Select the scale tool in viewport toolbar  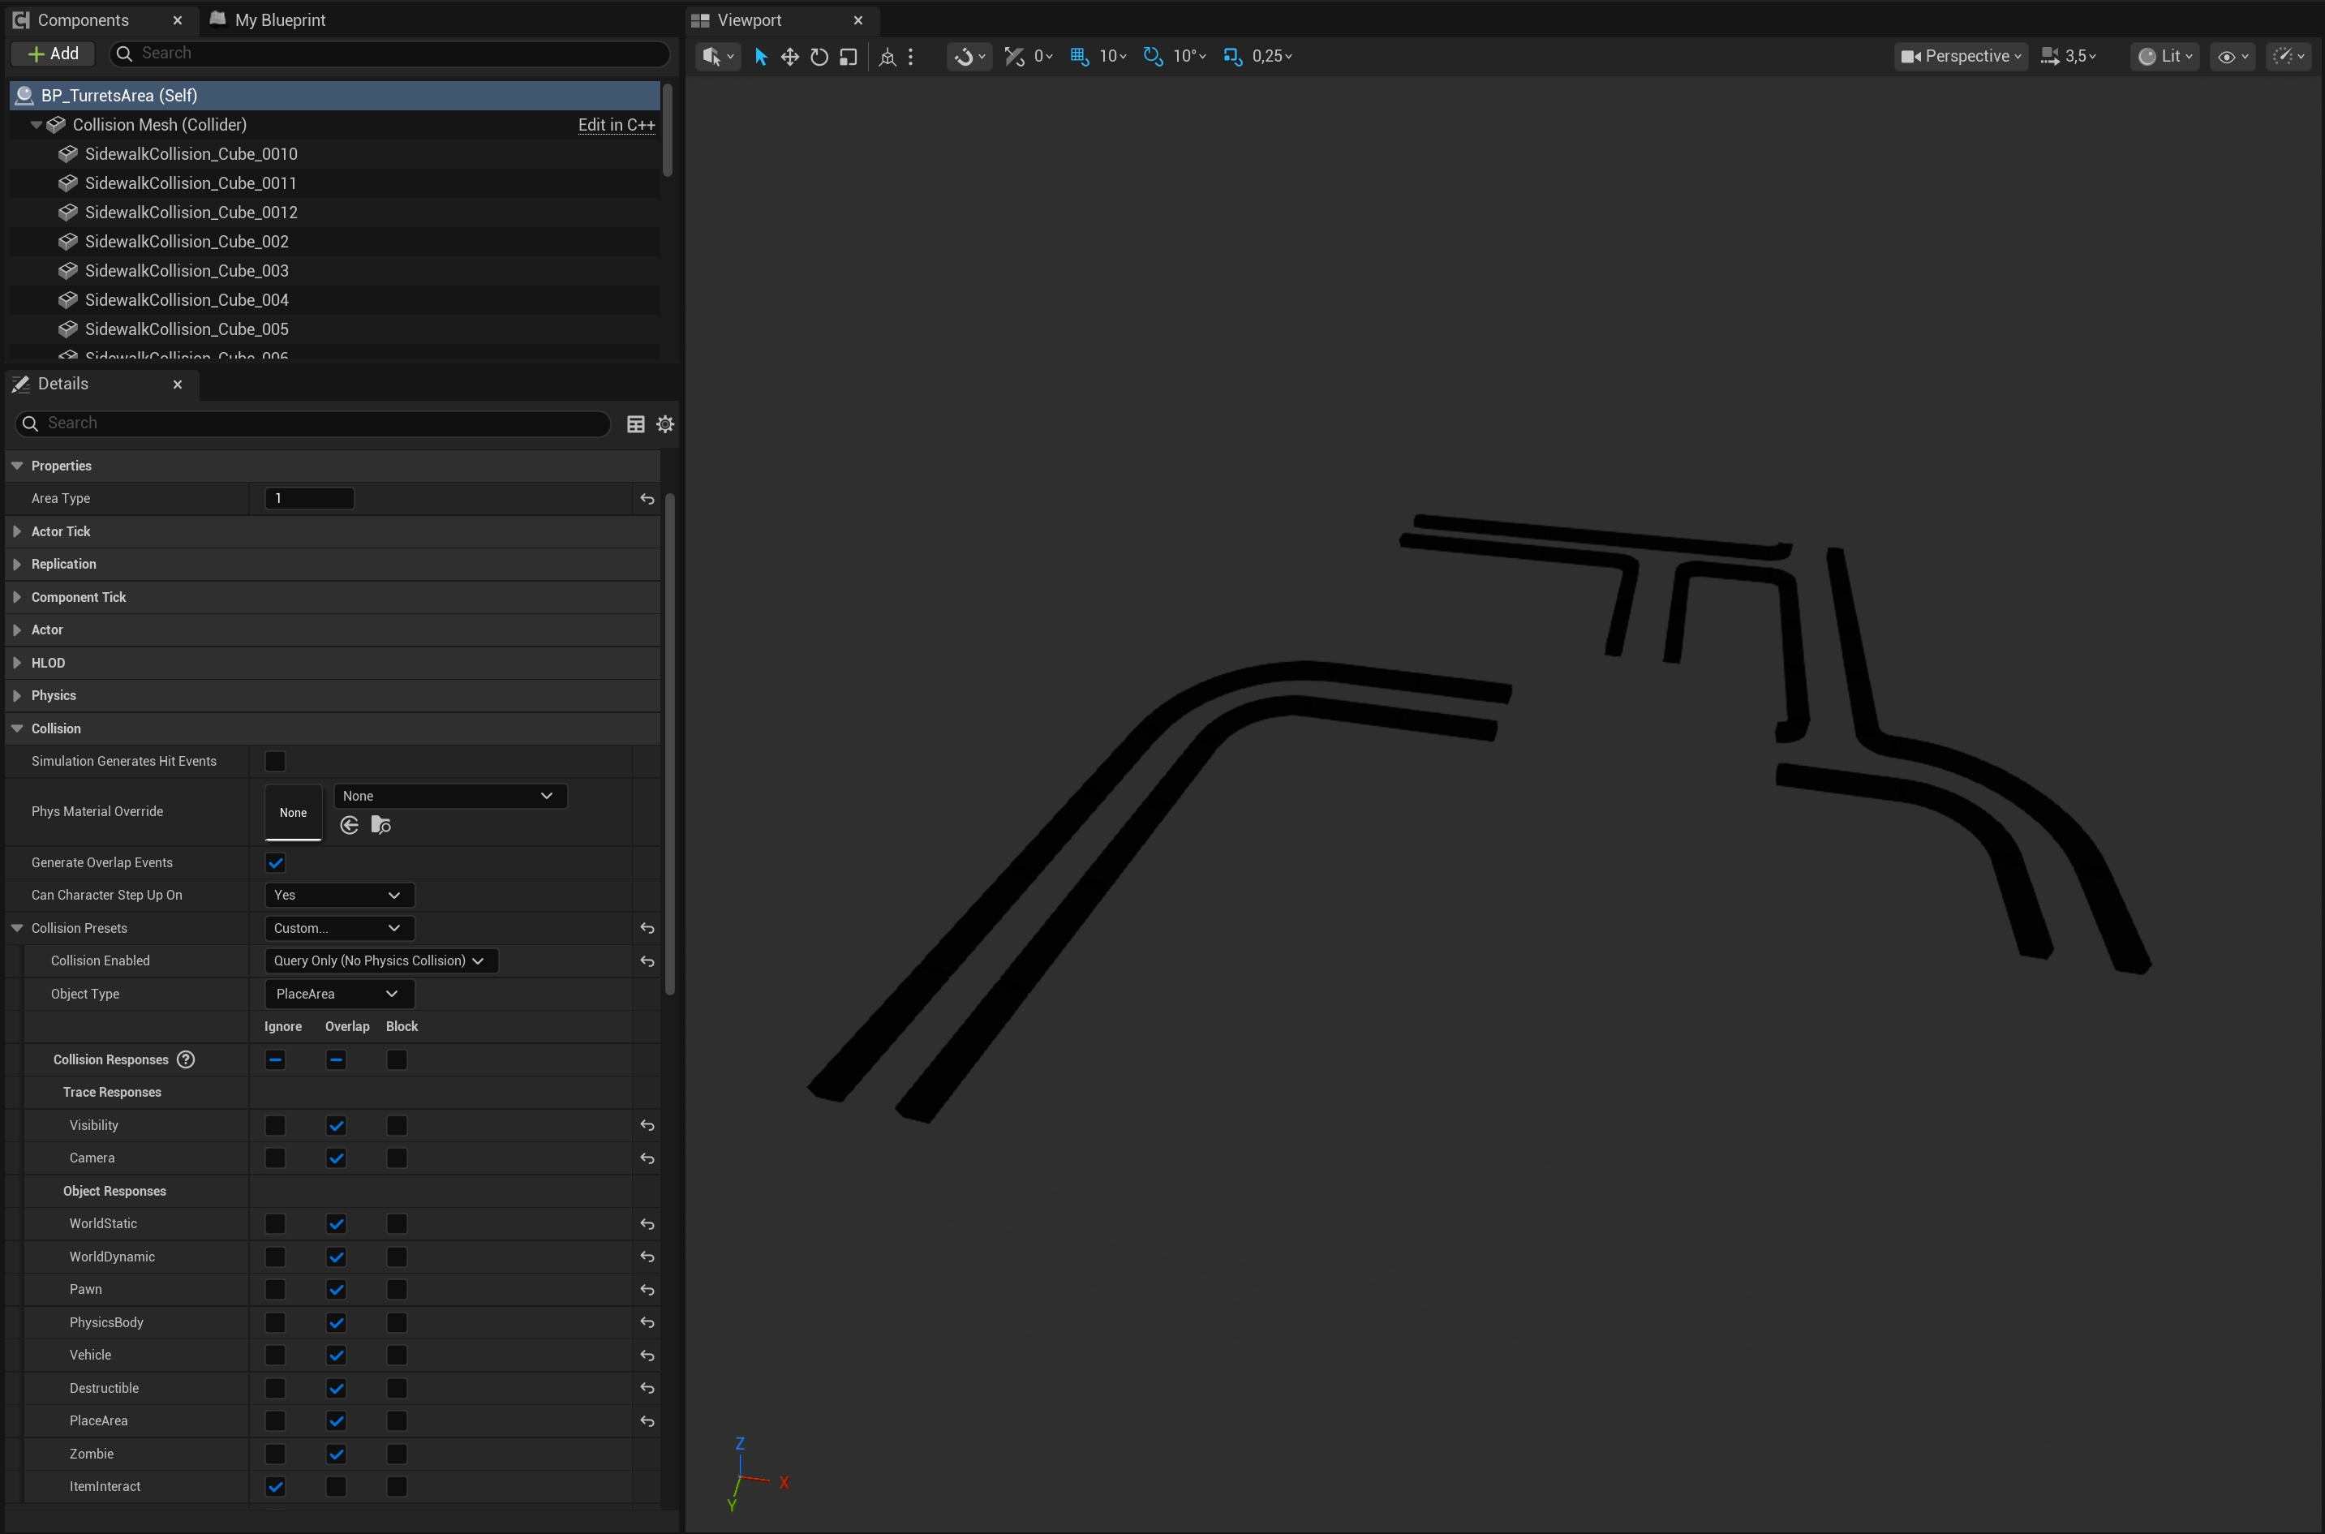coord(848,57)
